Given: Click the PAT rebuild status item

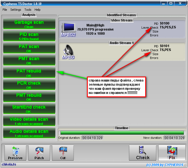Looking at the screenshot, I should click(x=29, y=73).
